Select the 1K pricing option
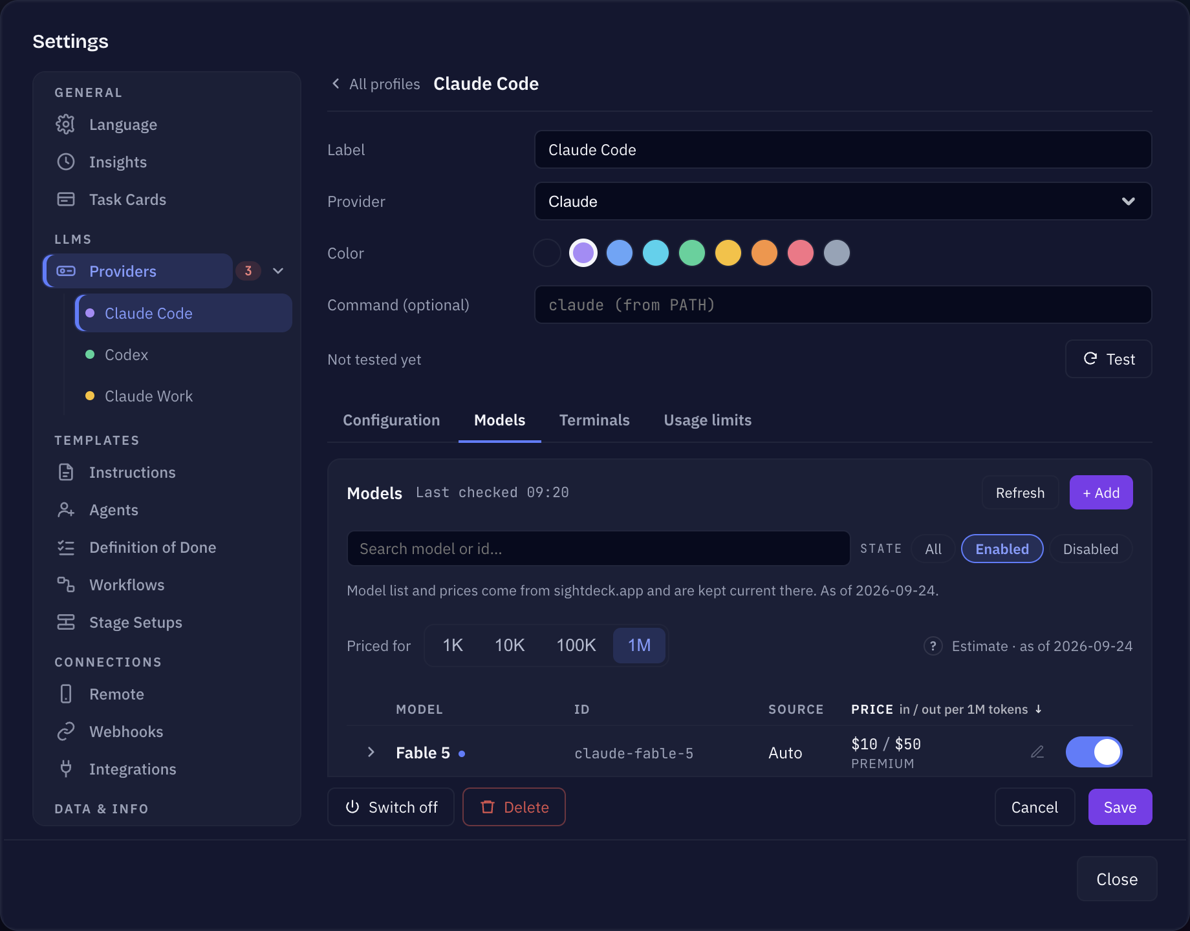Screen dimensions: 1190x931 pyautogui.click(x=453, y=645)
